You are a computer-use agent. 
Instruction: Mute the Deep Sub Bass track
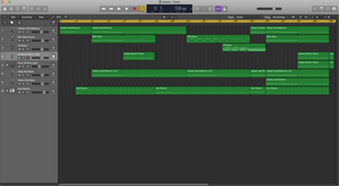tap(20, 75)
